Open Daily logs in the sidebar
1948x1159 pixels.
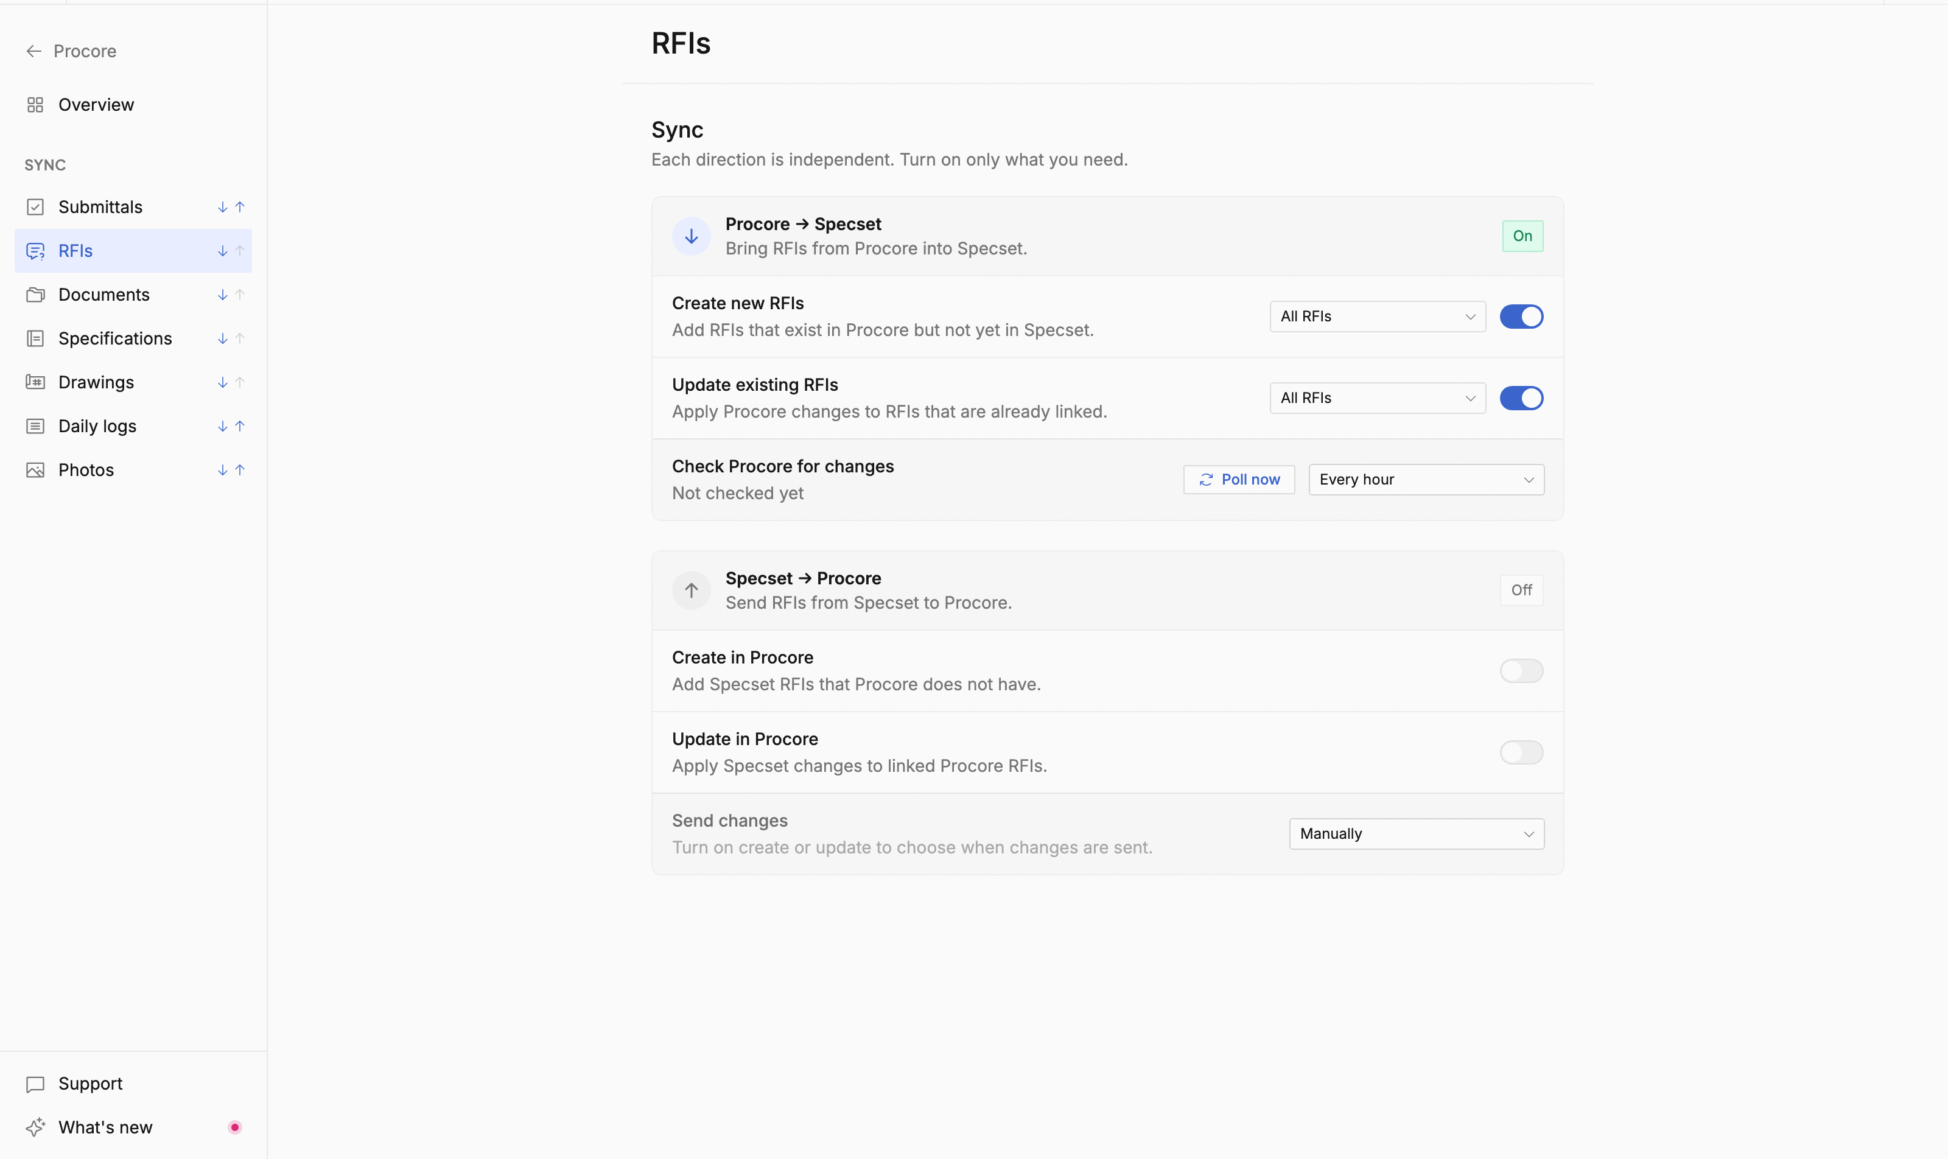133,425
